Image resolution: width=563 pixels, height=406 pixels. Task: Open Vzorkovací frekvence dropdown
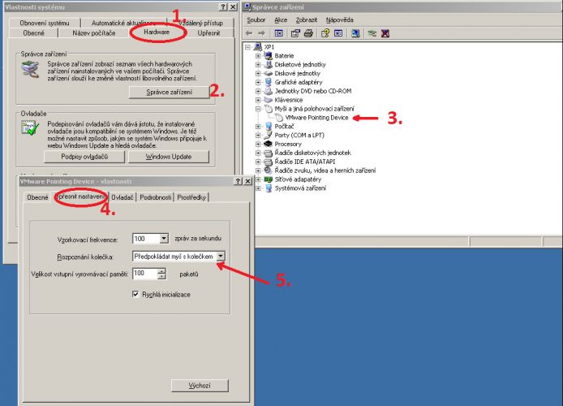pyautogui.click(x=164, y=239)
